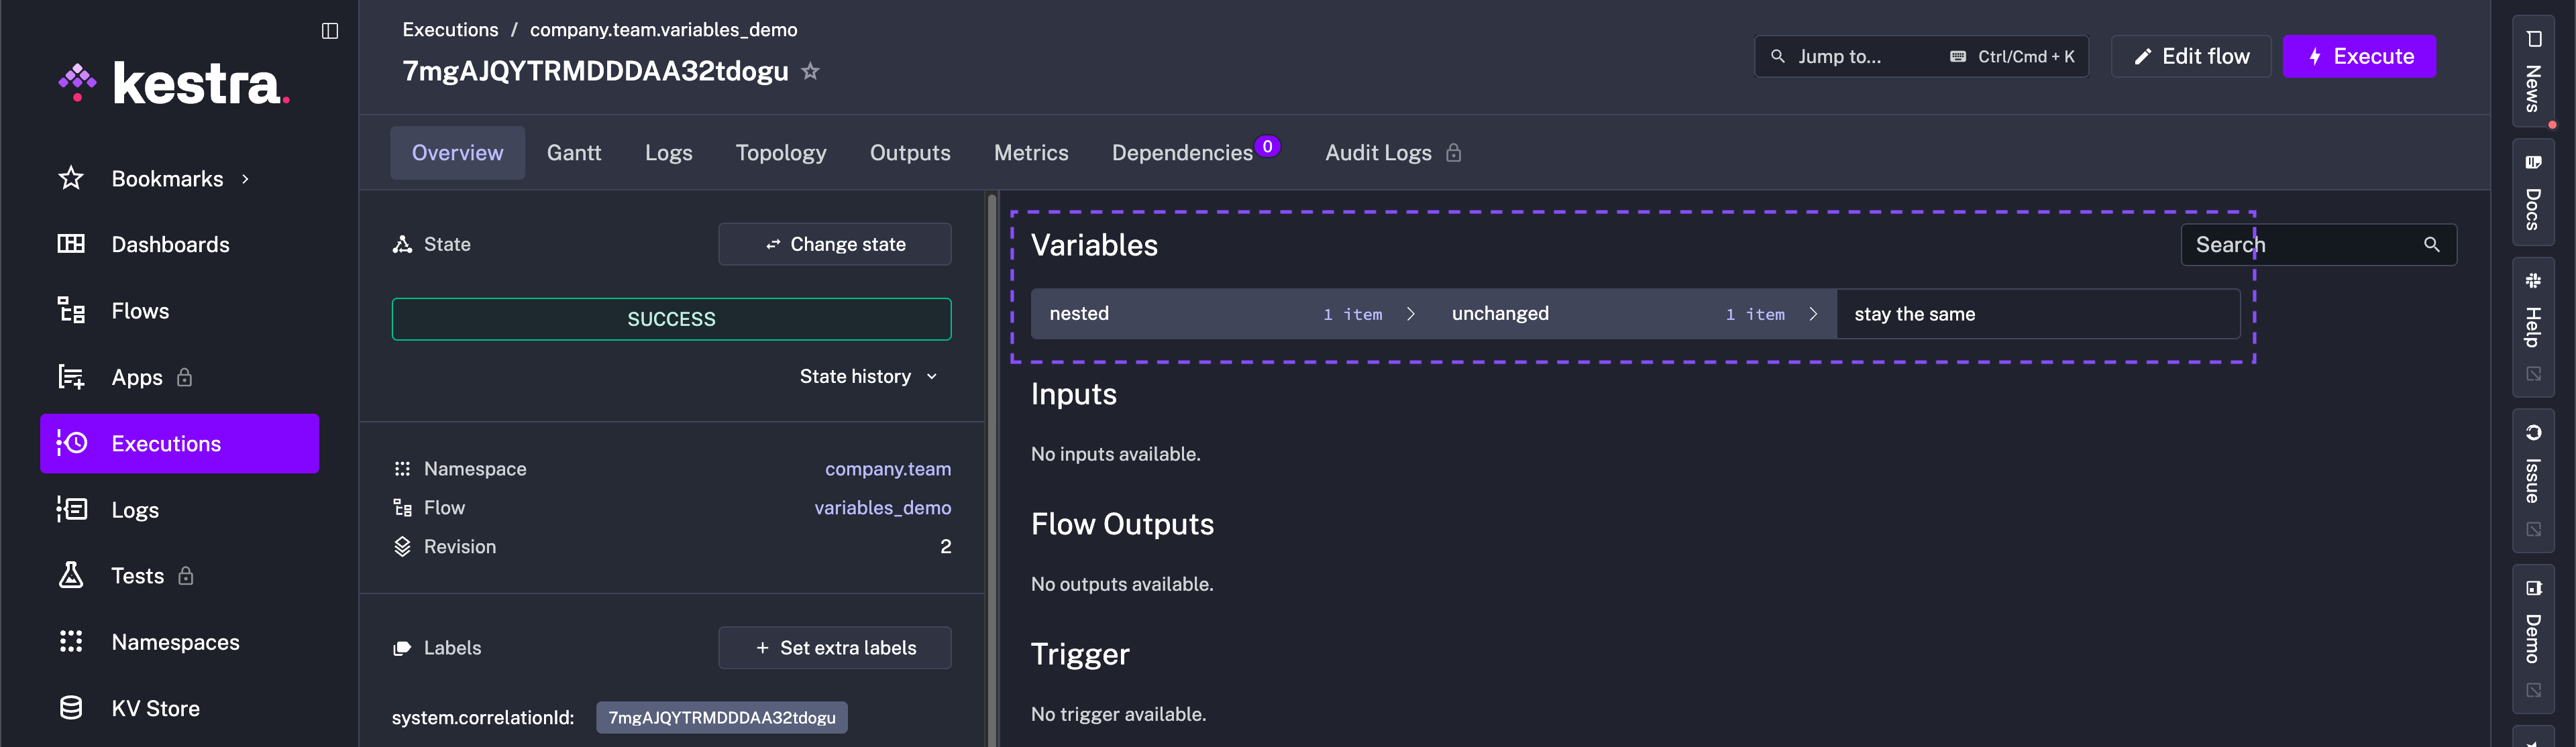Expand the nested variable item
Screen dimensions: 2576x747
tap(1411, 313)
